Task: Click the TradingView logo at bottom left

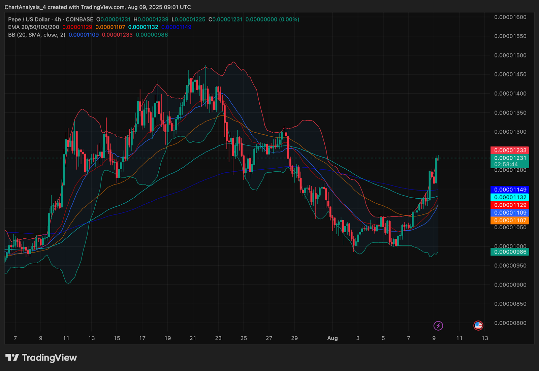Action: [x=41, y=358]
